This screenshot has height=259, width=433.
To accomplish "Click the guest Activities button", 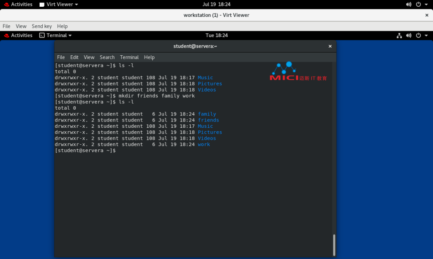I will coord(22,35).
